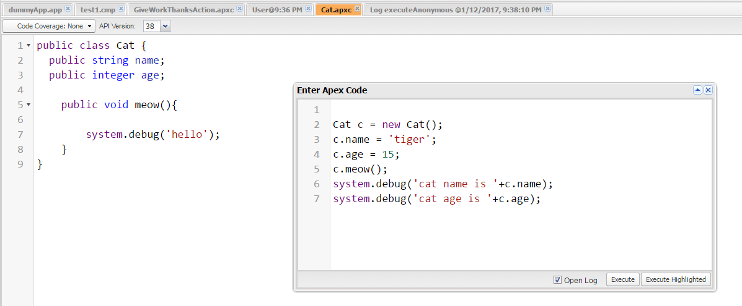Screen dimensions: 742x306
Task: Open the Code Coverage dropdown
Action: pos(50,26)
